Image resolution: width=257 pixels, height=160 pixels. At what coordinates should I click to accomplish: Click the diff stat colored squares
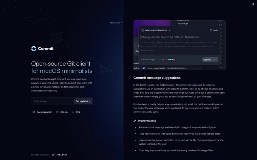[x=172, y=60]
